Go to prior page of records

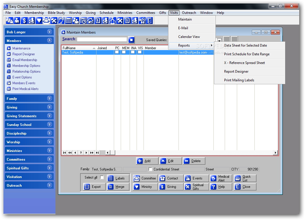70,153
